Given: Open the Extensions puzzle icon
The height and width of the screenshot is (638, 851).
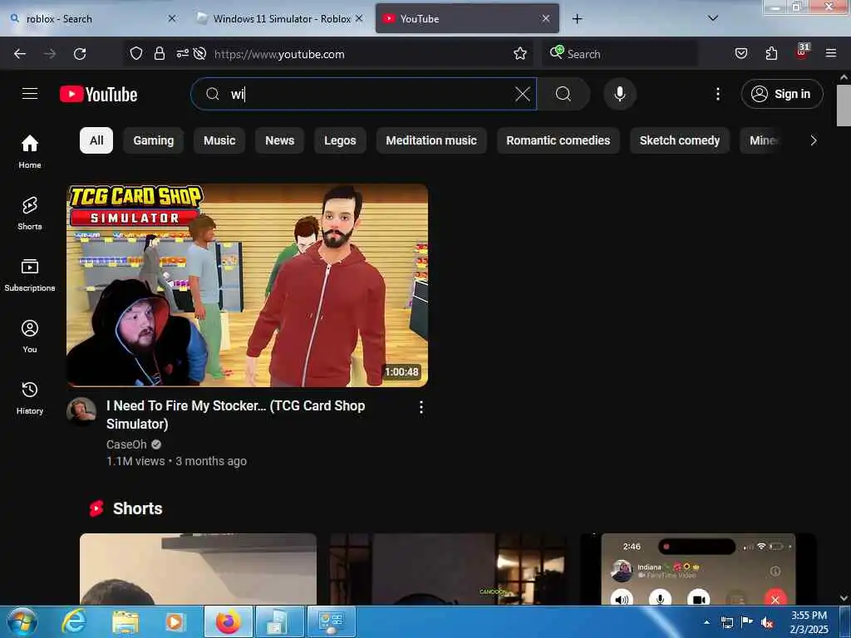Looking at the screenshot, I should click(x=771, y=53).
